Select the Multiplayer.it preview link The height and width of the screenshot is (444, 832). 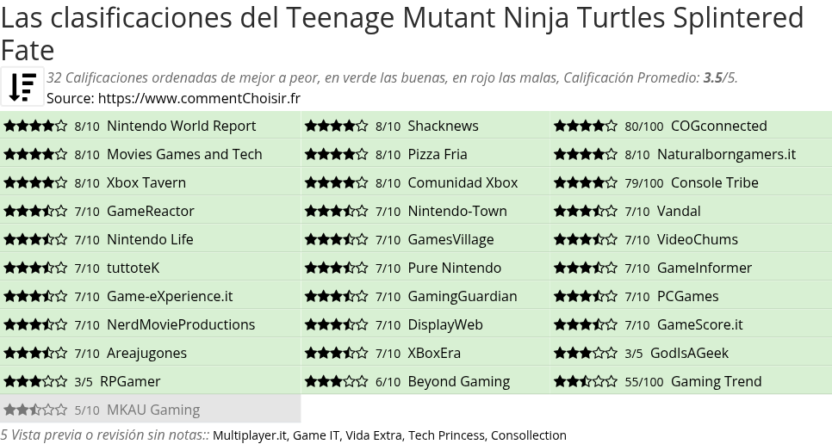pyautogui.click(x=250, y=435)
